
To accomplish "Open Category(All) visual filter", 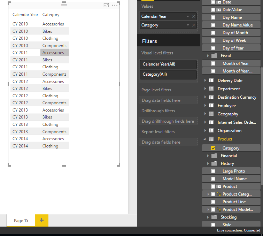I will click(x=168, y=75).
